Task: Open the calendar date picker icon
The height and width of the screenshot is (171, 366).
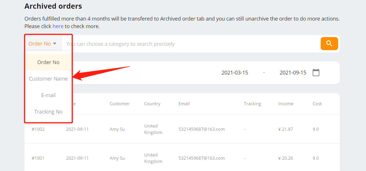Action: (x=316, y=72)
